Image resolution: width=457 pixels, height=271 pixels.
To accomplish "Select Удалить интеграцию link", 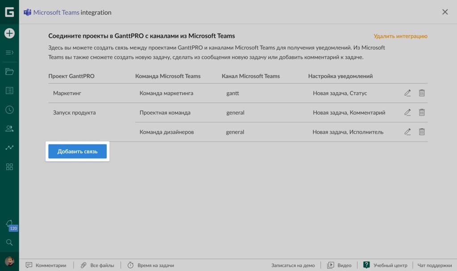I will (x=400, y=37).
